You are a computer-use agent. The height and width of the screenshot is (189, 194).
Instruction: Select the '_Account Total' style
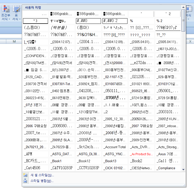[115, 147]
